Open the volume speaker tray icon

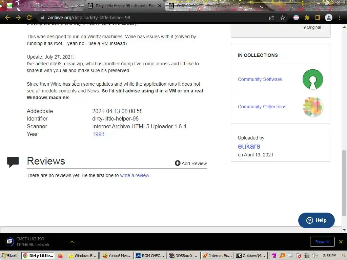point(315,256)
